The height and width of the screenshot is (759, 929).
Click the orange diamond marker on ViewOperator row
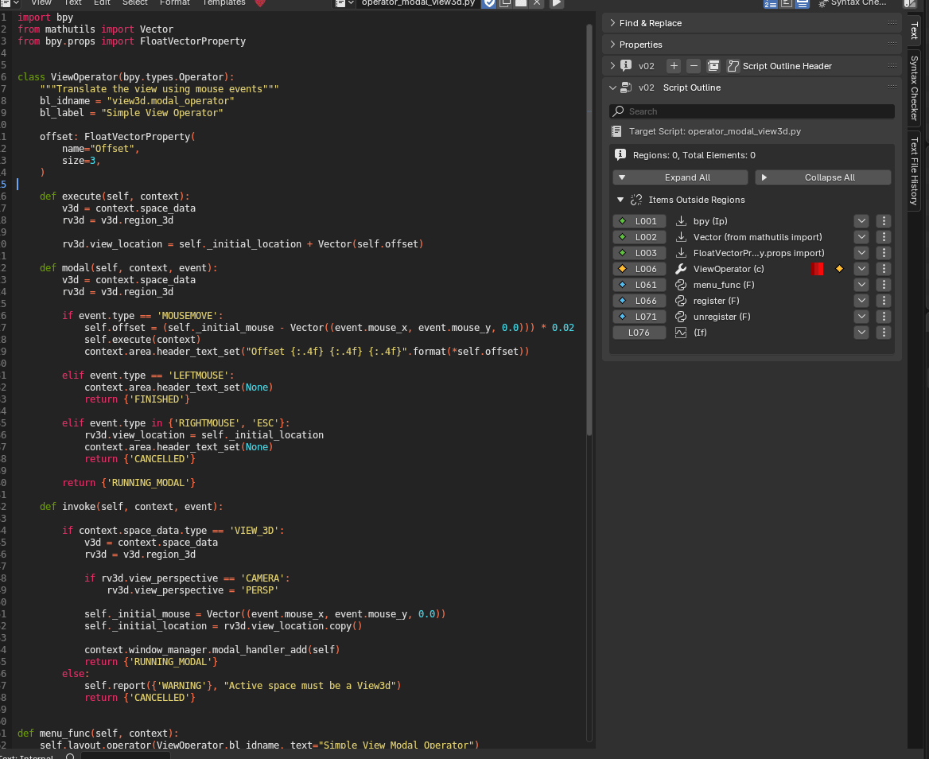(839, 269)
